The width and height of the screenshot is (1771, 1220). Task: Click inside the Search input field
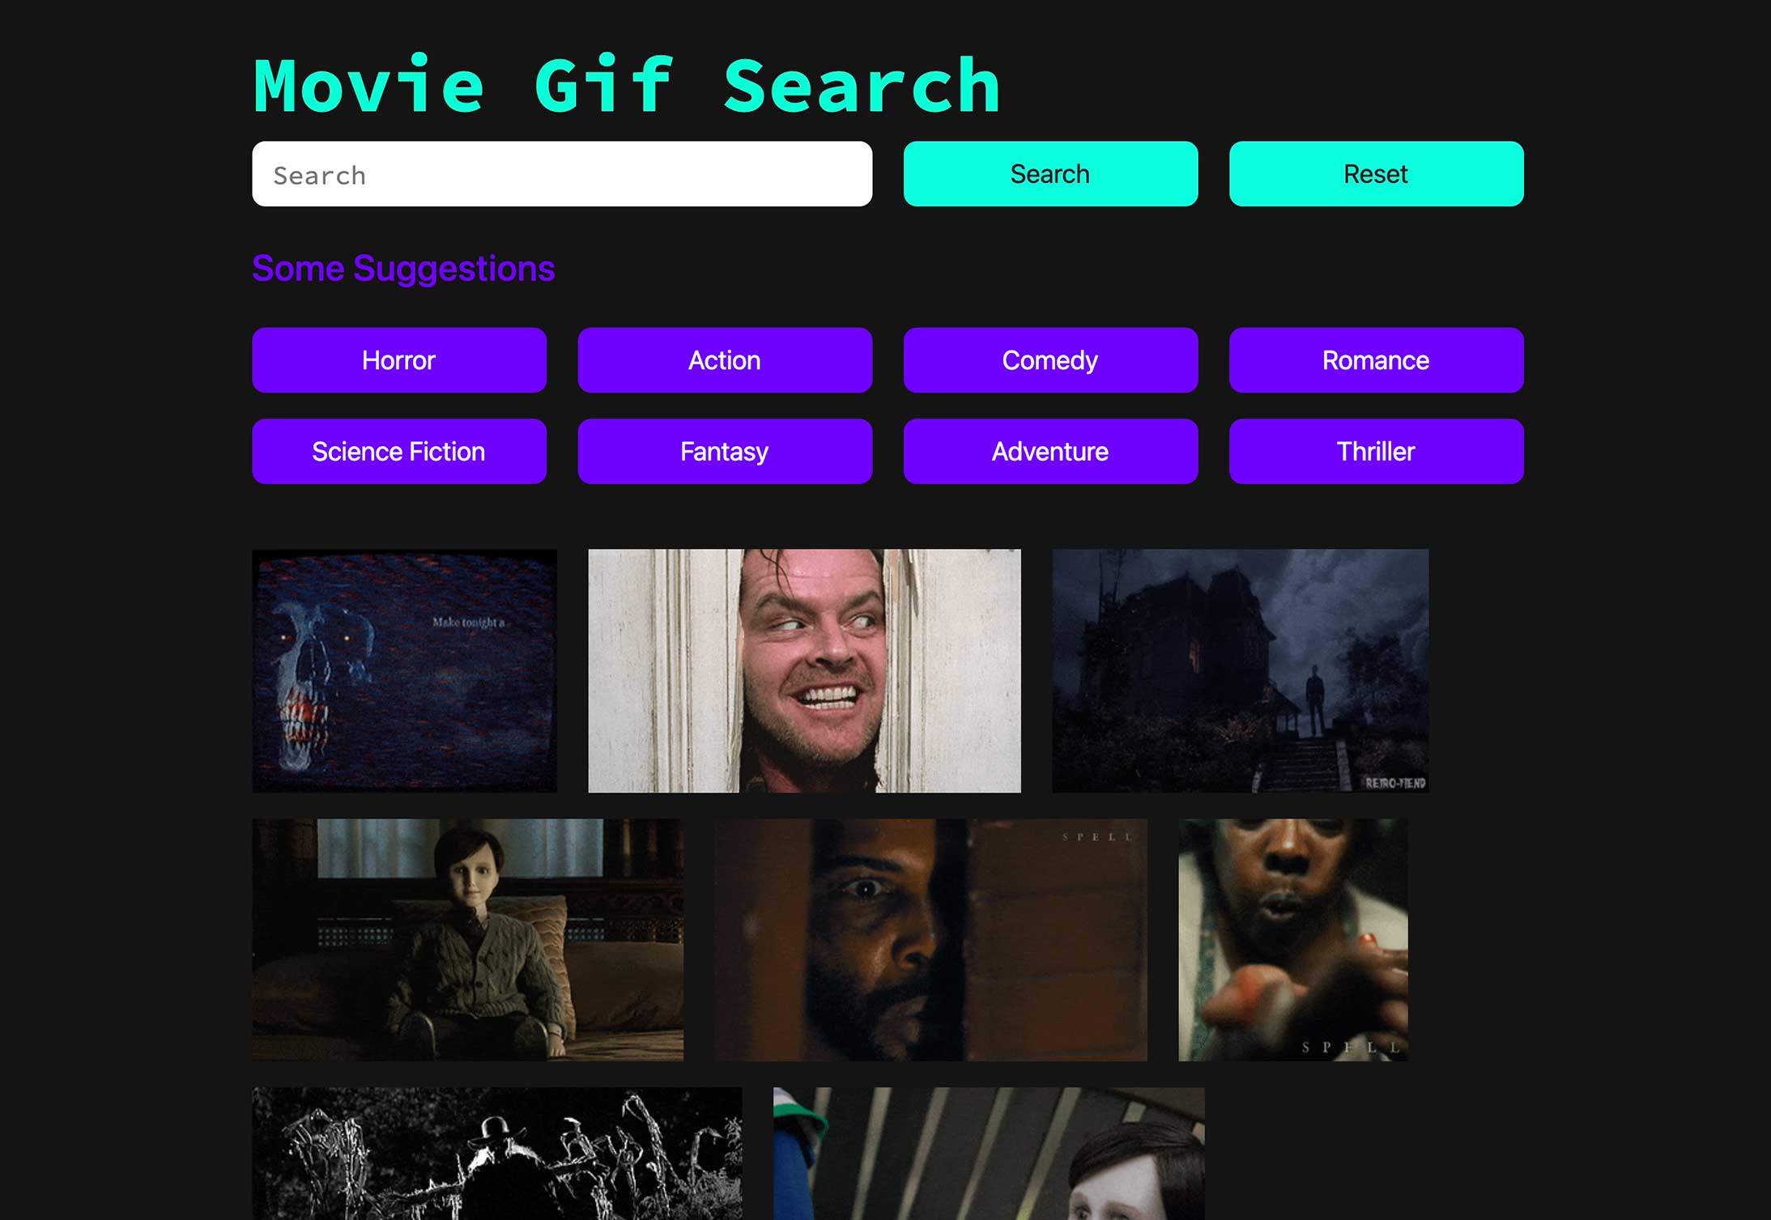563,173
